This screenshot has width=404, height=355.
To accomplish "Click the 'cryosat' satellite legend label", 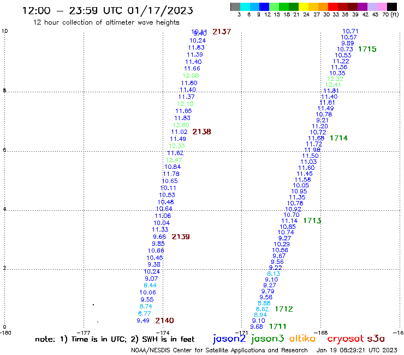I will click(x=345, y=339).
